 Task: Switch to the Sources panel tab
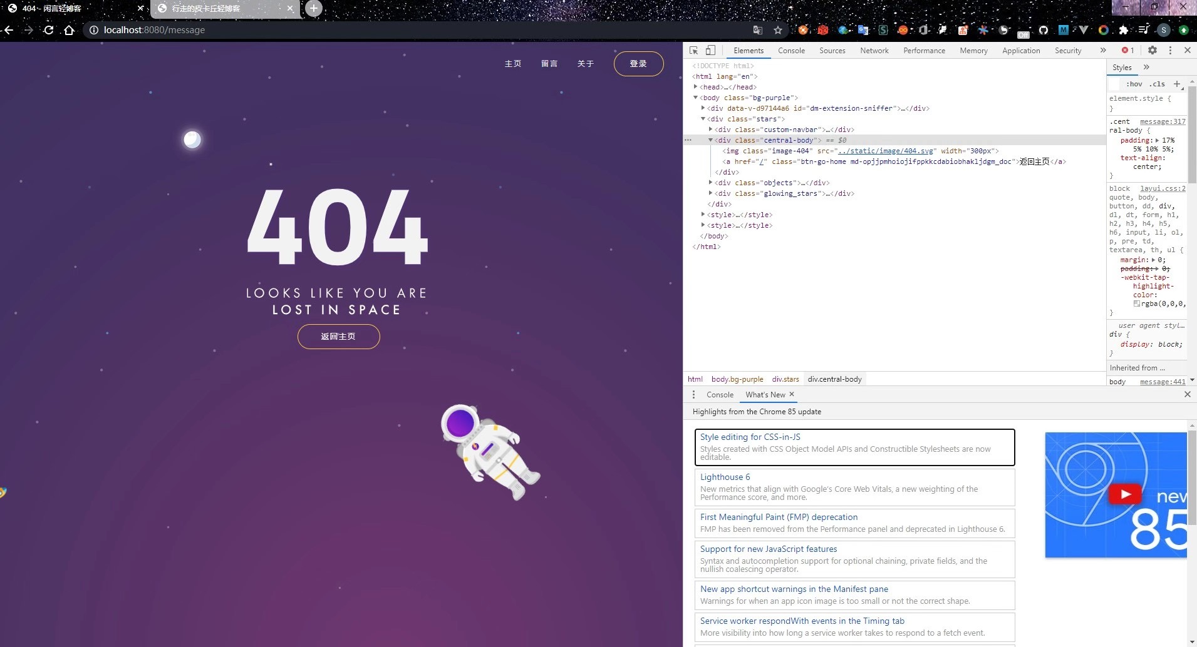(x=832, y=51)
